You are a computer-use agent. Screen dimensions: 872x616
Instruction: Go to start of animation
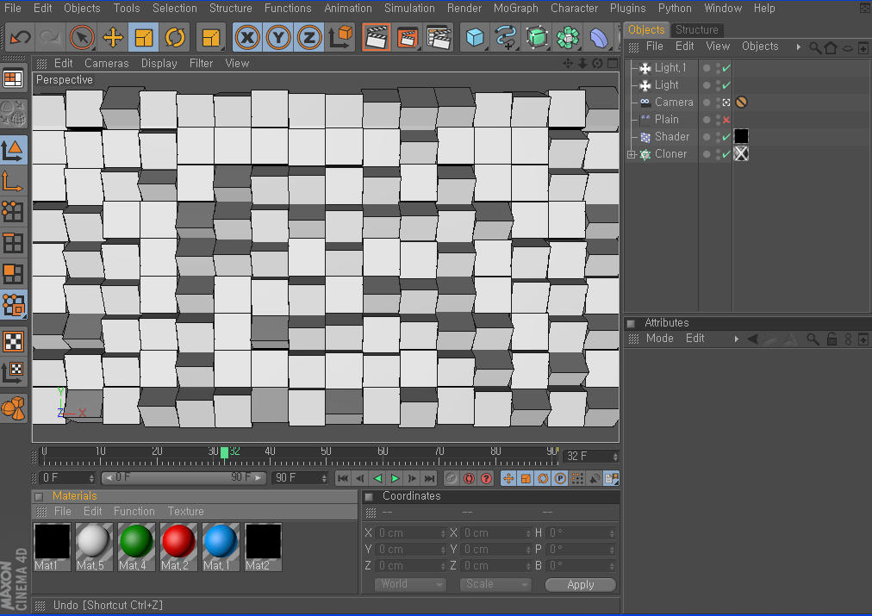pos(343,479)
